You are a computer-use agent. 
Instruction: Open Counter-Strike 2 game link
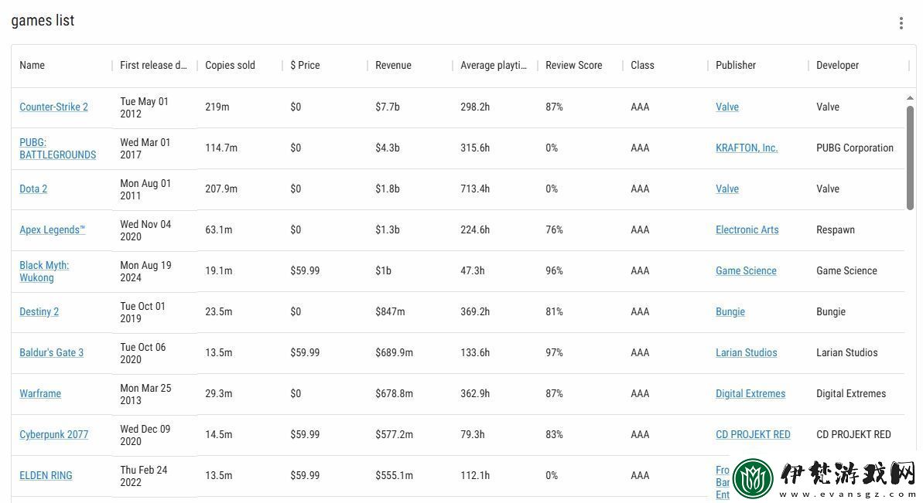coord(53,107)
